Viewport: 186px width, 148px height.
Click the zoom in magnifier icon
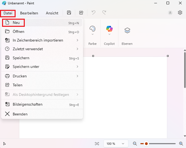(x=181, y=144)
